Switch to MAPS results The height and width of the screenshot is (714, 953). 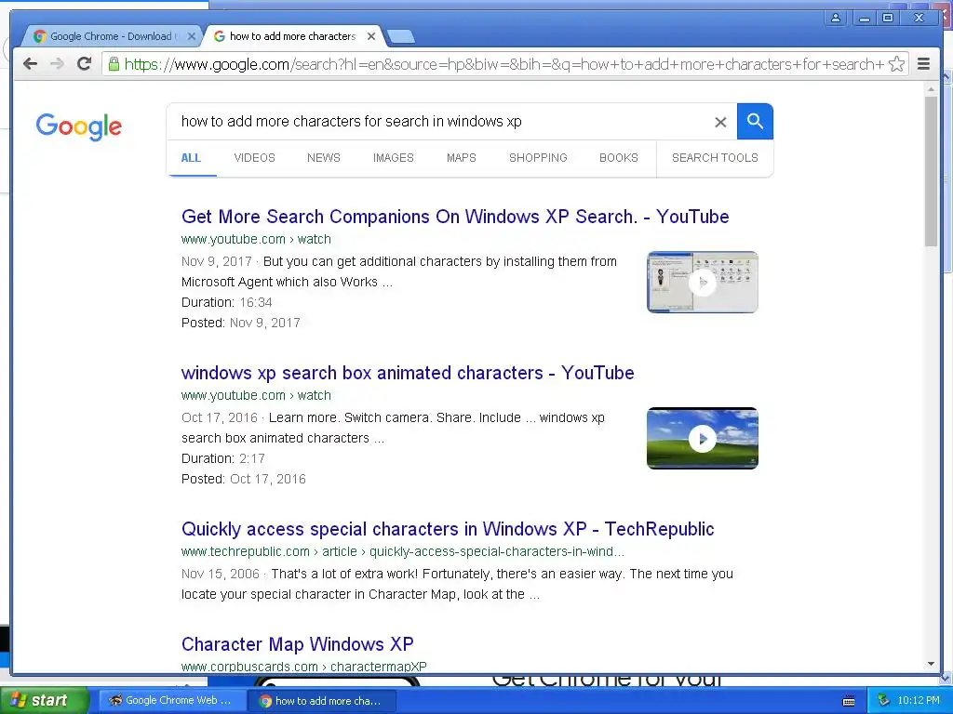click(x=462, y=158)
